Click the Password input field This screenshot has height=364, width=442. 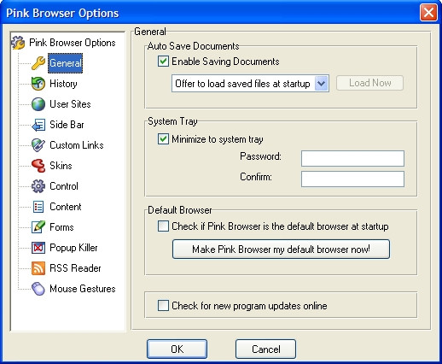[x=352, y=158]
